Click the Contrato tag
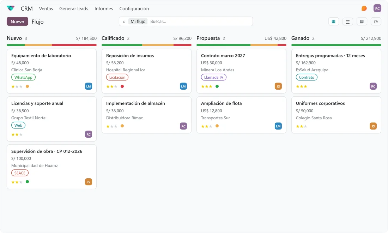388x233 pixels. pyautogui.click(x=307, y=77)
